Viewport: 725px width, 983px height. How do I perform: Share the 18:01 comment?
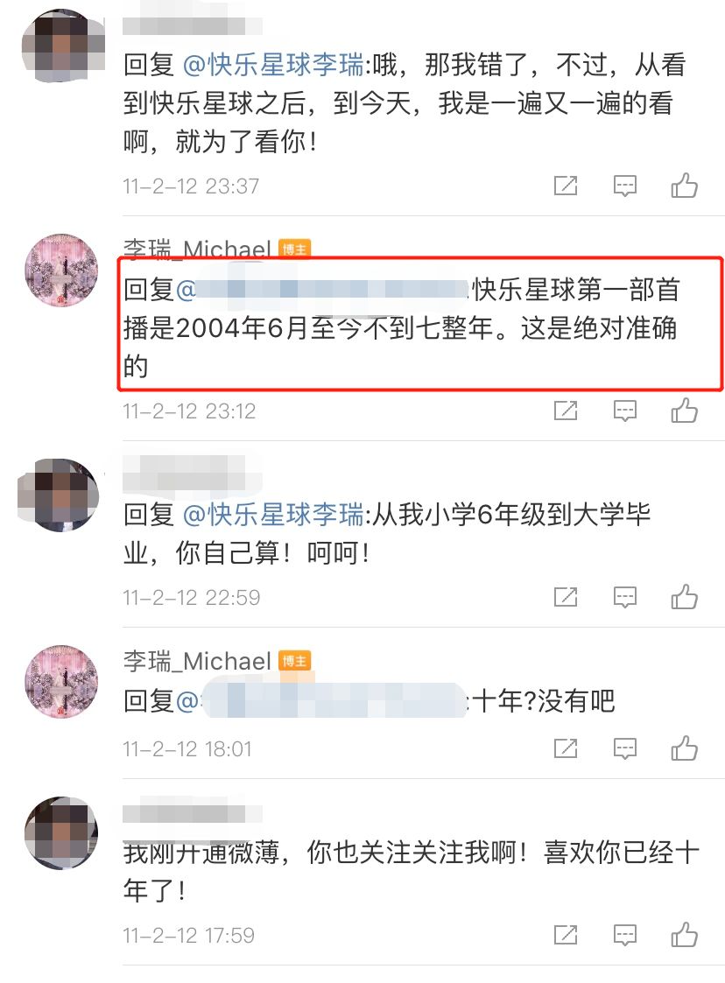coord(566,748)
